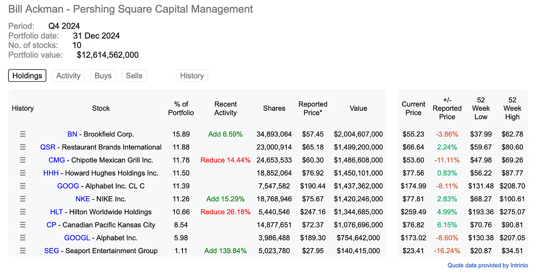Click the '$1,499,200,000' value cell
The height and width of the screenshot is (272, 536).
pos(359,147)
